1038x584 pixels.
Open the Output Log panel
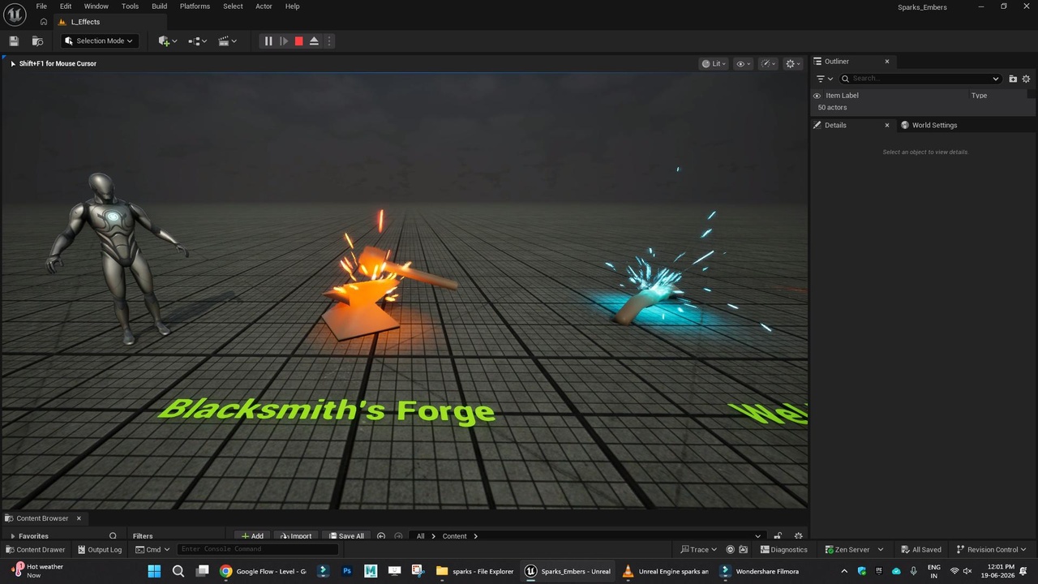[x=99, y=549]
